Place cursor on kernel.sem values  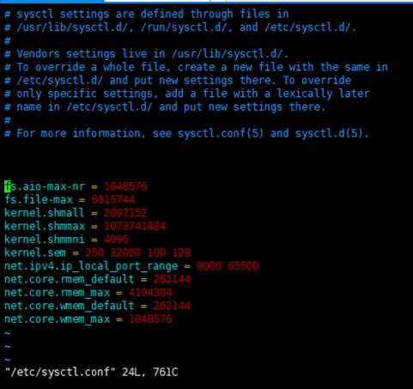[x=137, y=252]
